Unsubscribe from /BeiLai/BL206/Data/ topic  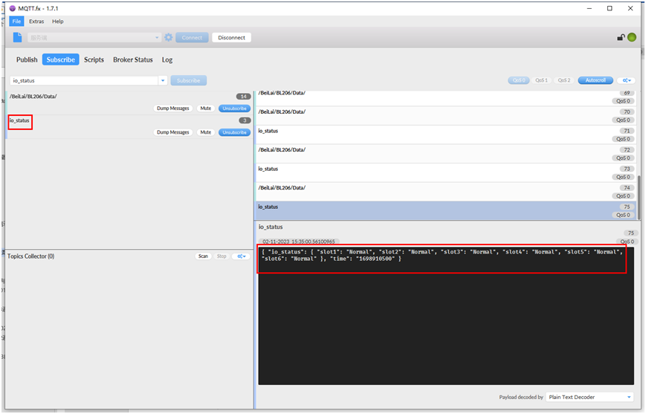tap(234, 109)
